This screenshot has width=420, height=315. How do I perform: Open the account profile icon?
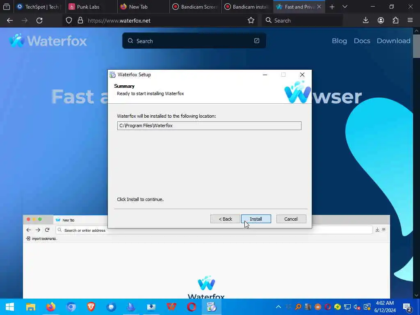[381, 21]
